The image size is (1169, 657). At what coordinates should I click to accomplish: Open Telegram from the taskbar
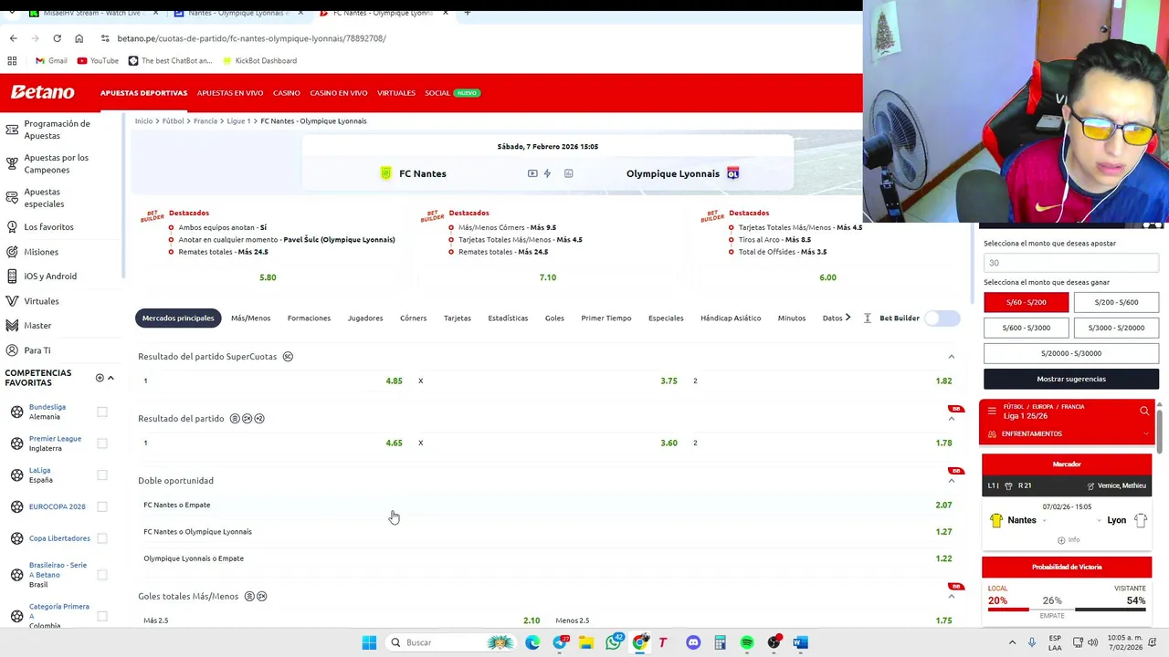[560, 642]
